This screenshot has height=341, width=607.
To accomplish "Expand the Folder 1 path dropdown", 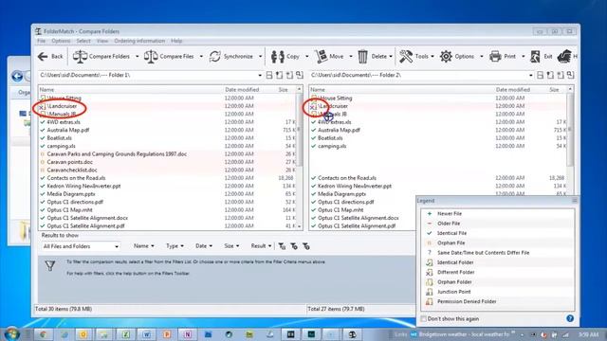I will click(x=260, y=75).
